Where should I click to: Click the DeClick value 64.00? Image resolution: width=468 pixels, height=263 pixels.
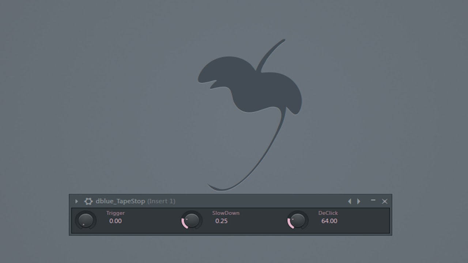(x=329, y=221)
